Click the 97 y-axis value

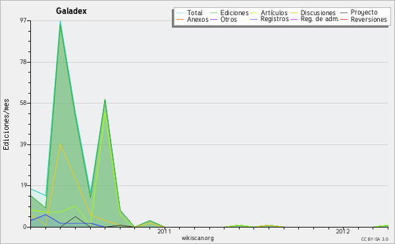coord(23,20)
